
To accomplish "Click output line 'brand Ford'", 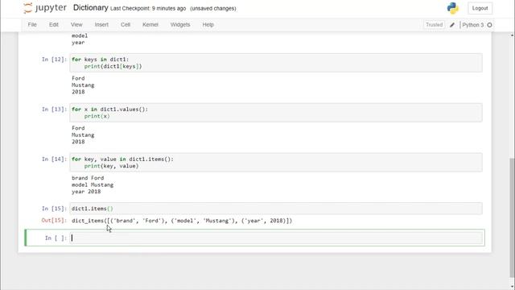I will tap(88, 178).
